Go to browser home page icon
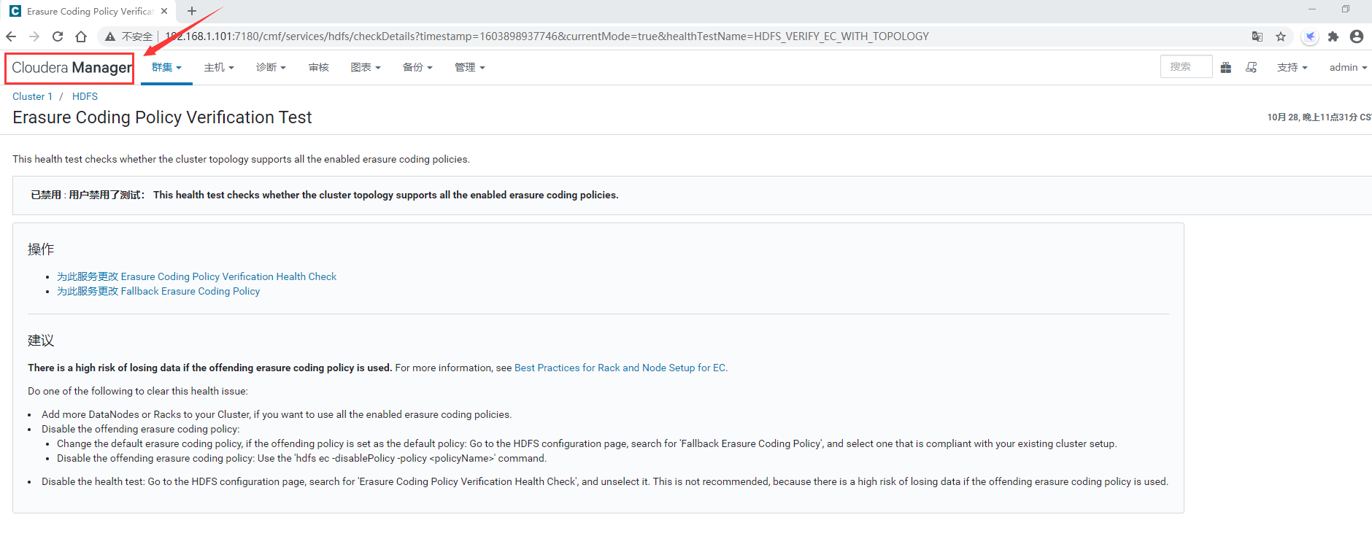The image size is (1372, 547). [x=81, y=36]
